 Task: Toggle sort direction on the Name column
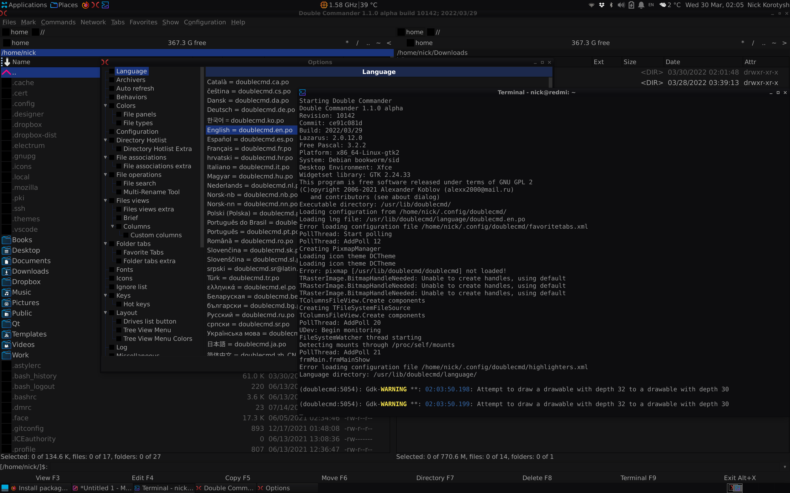pos(22,62)
